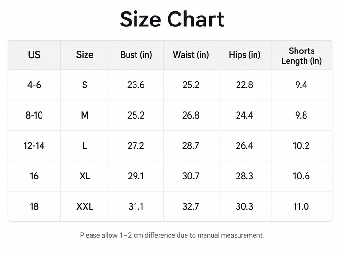Click the Size Chart title
This screenshot has height=255, width=340.
(172, 19)
